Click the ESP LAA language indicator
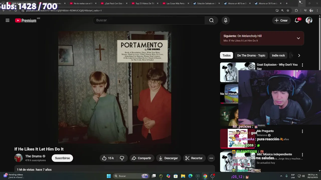Screen dimensions: 321x180 (293, 176)
